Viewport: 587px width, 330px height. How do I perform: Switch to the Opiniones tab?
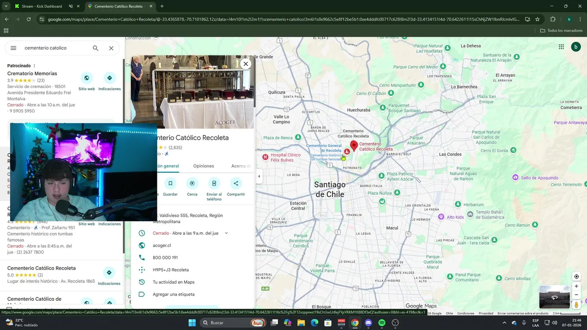click(204, 166)
